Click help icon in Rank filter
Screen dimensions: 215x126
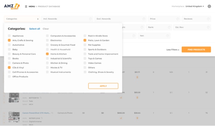point(169,27)
